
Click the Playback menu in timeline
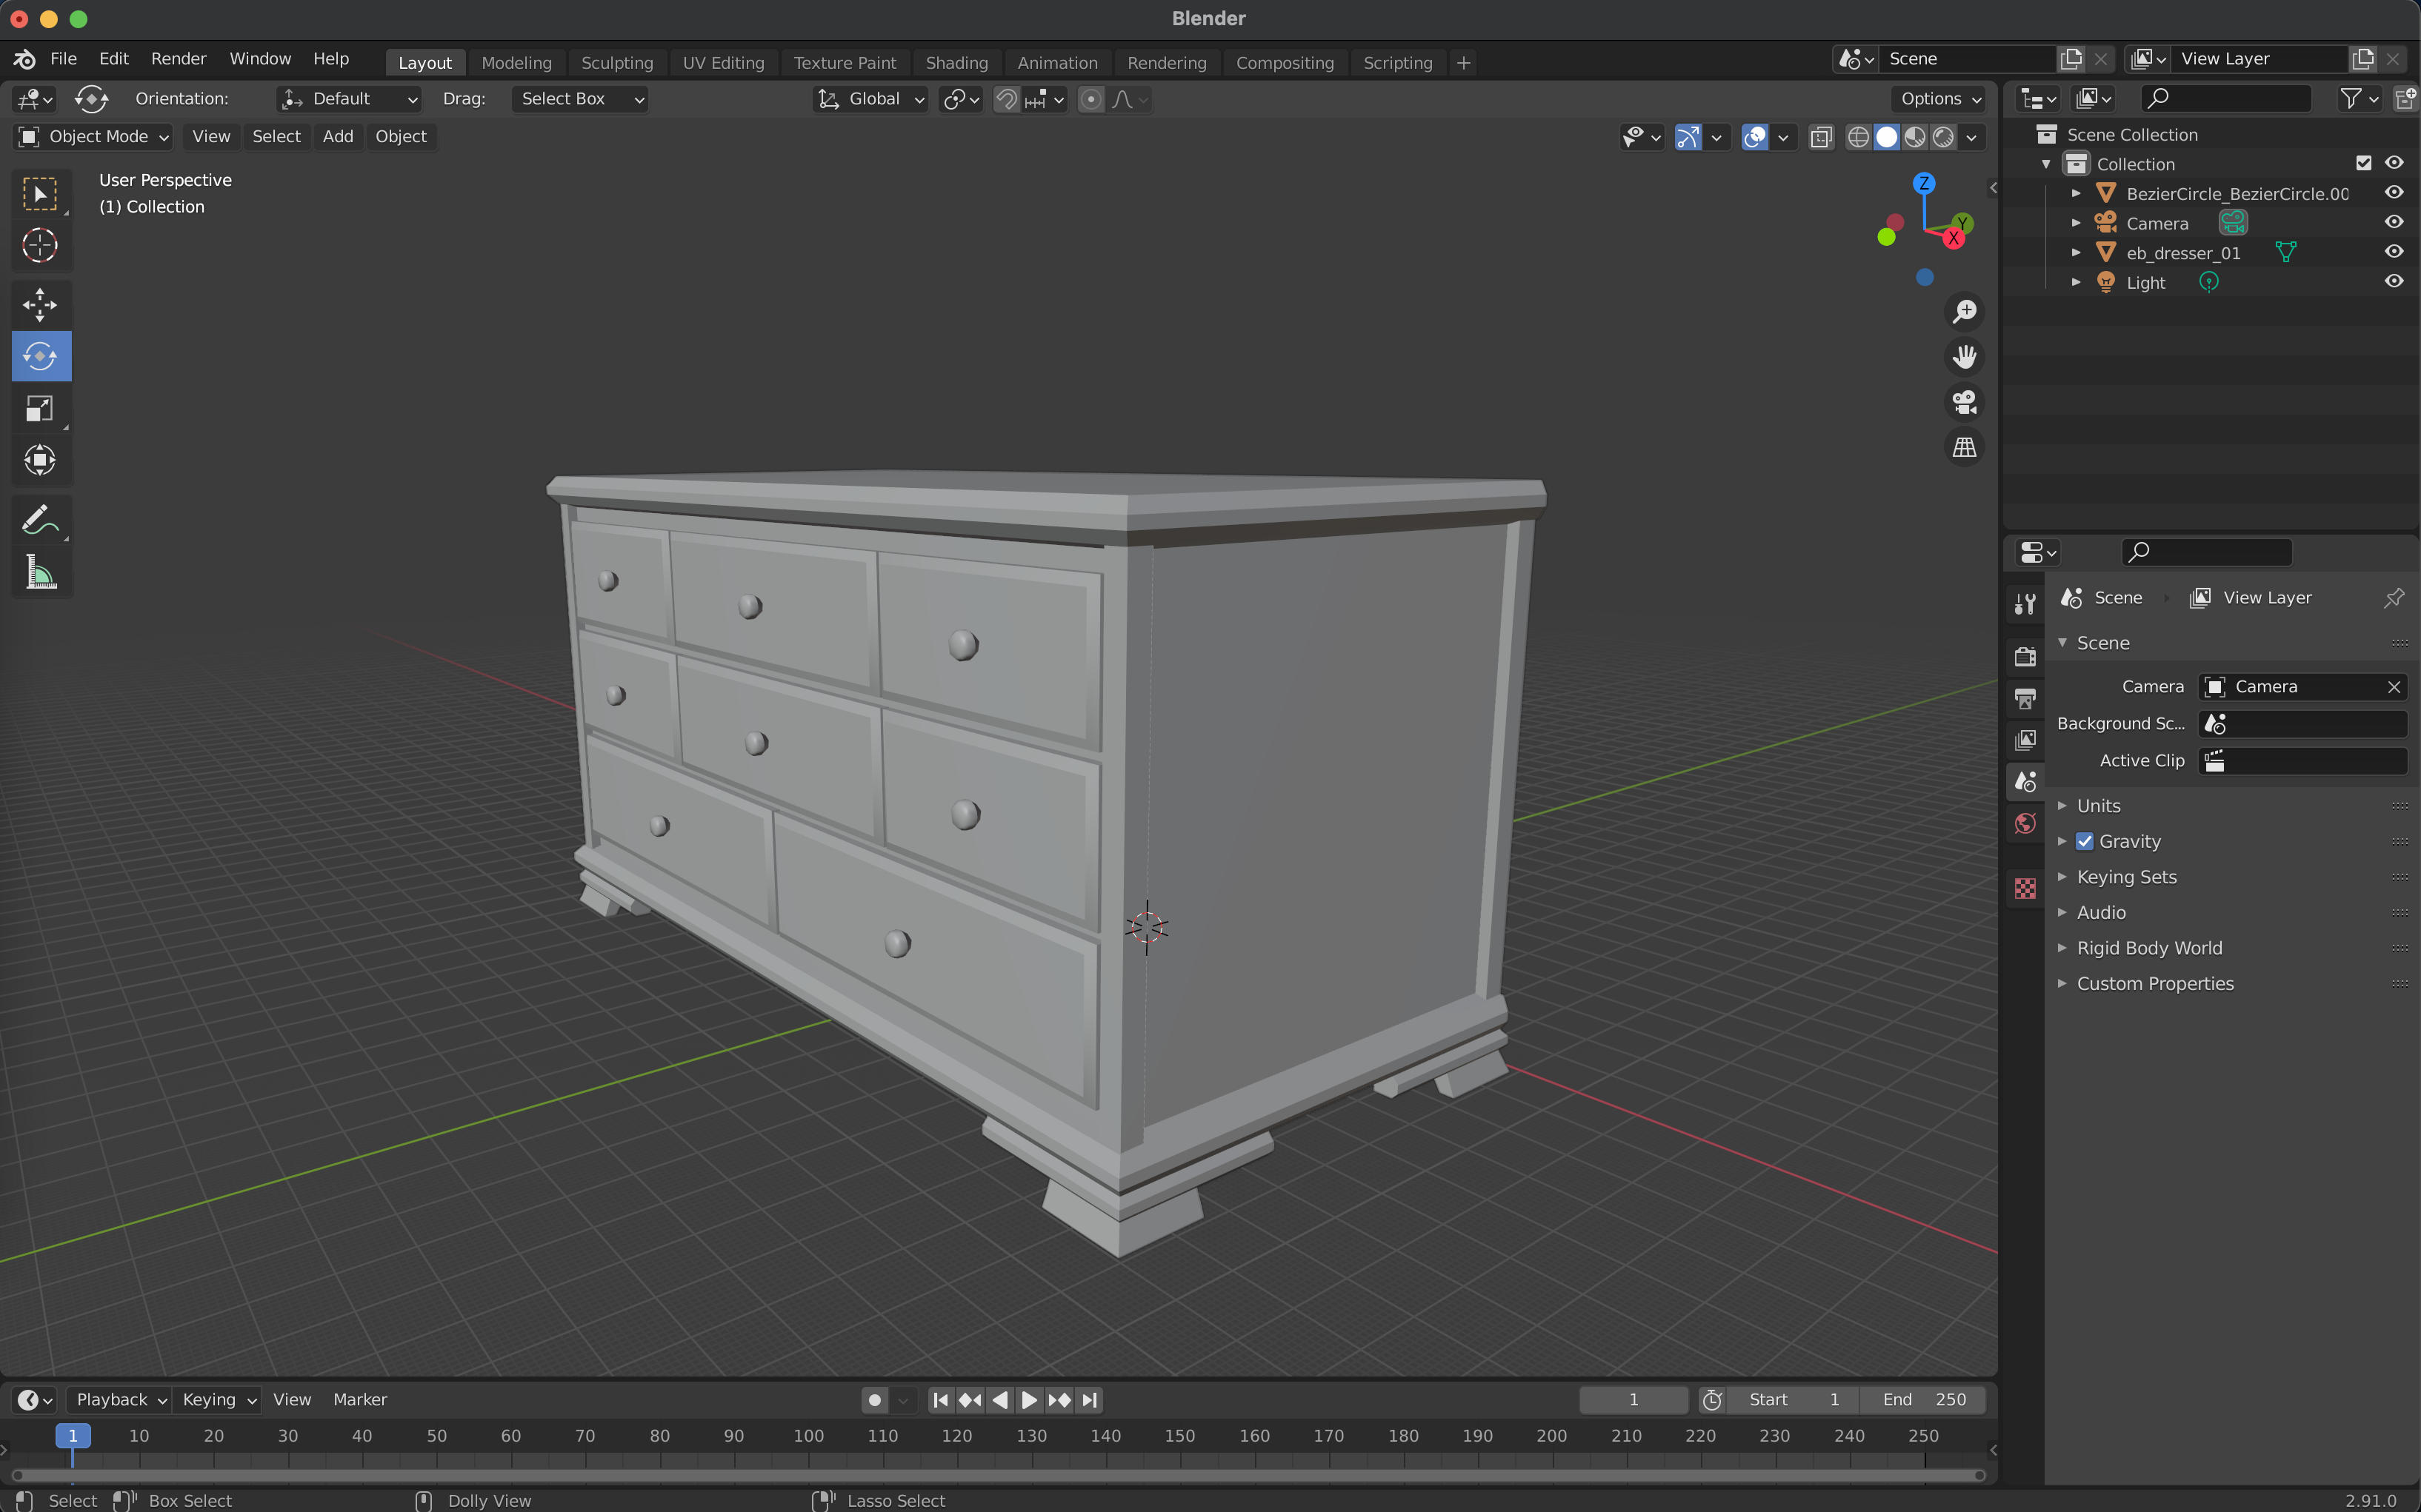tap(119, 1399)
